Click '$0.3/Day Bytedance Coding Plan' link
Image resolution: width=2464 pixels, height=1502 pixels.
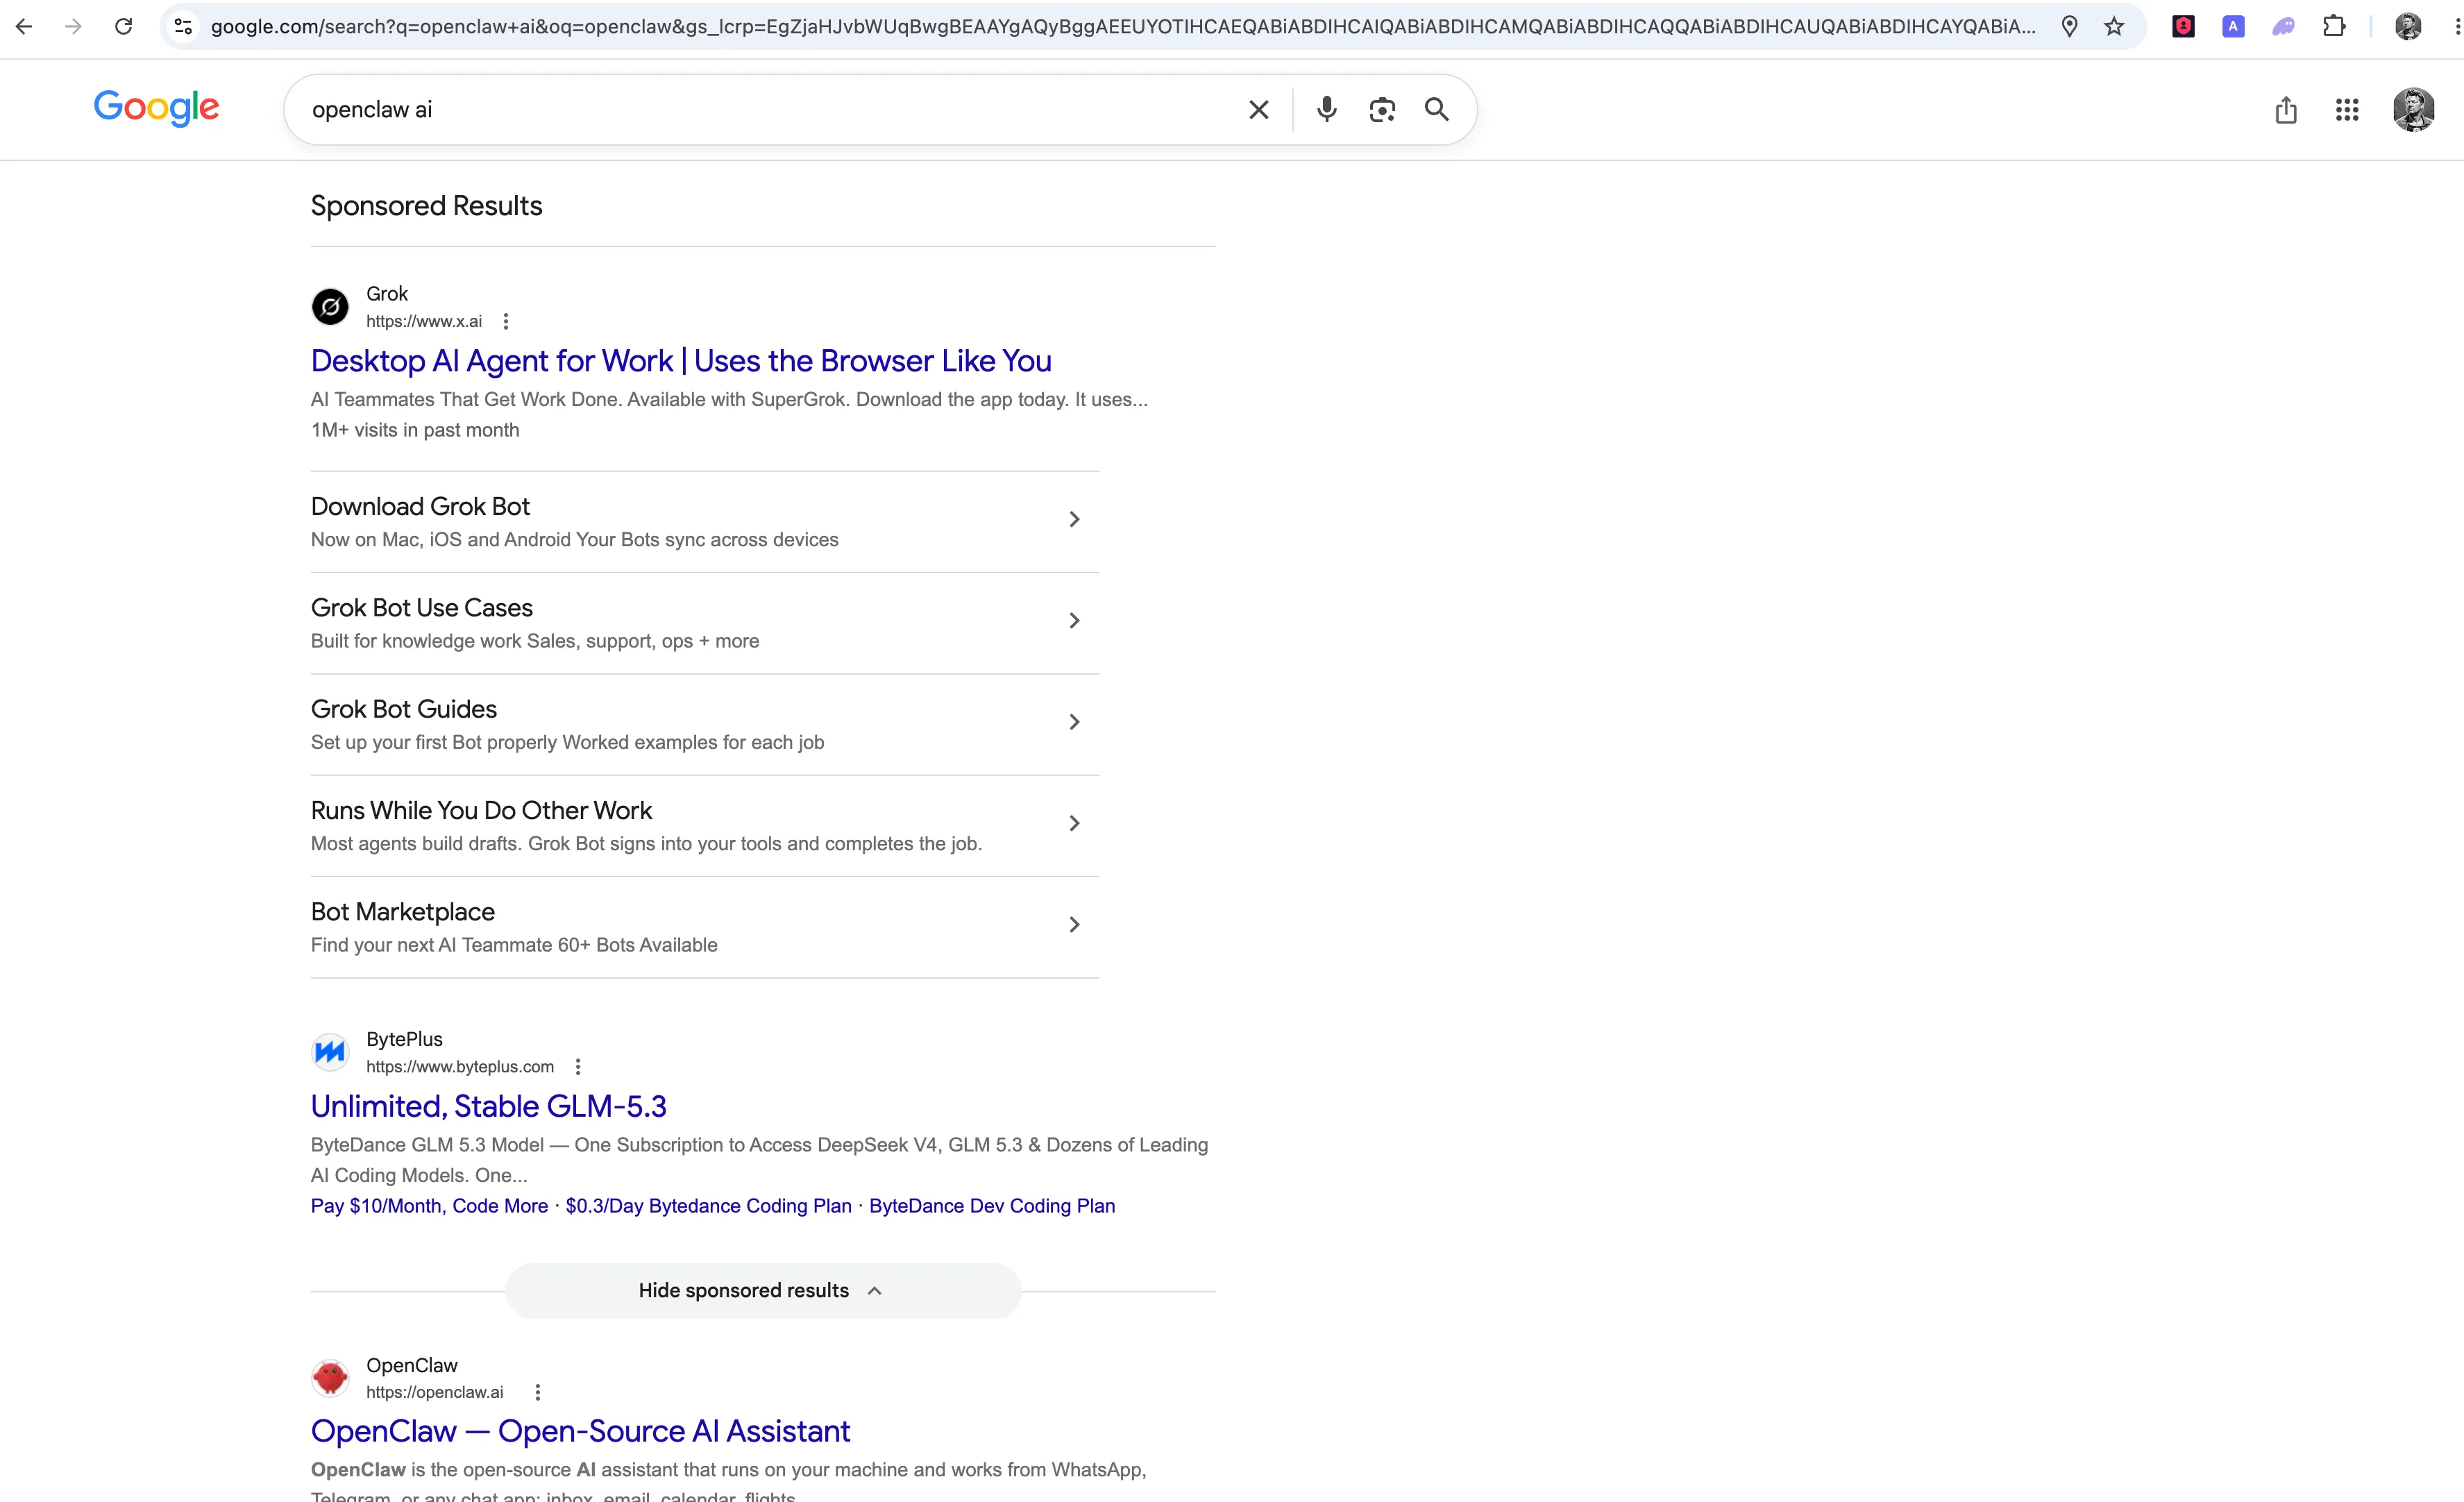point(708,1206)
